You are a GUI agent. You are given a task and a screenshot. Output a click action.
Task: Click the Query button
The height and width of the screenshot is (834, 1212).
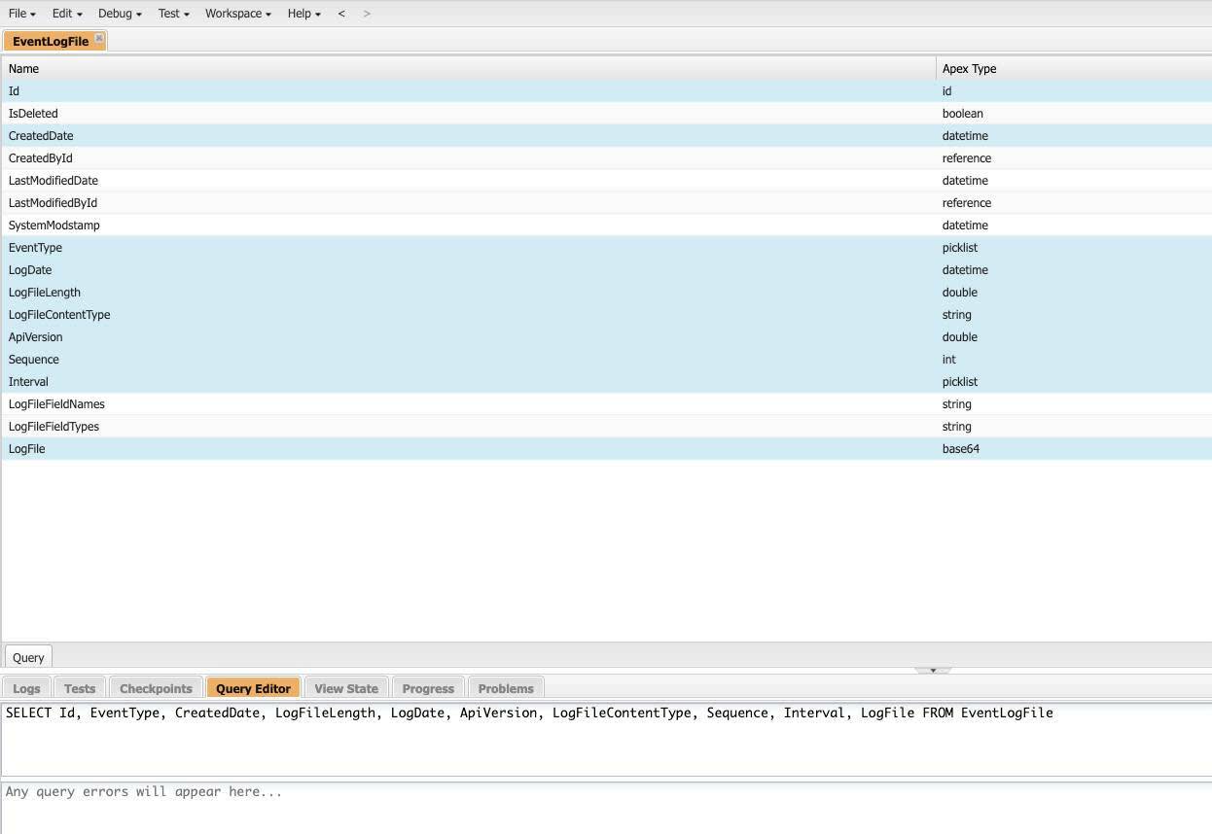pos(28,657)
